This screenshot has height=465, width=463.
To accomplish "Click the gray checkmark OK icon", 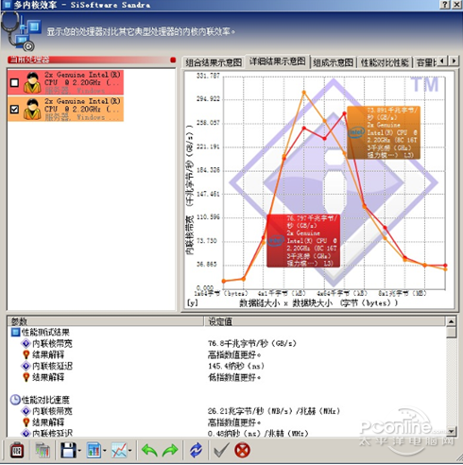I will tap(221, 450).
